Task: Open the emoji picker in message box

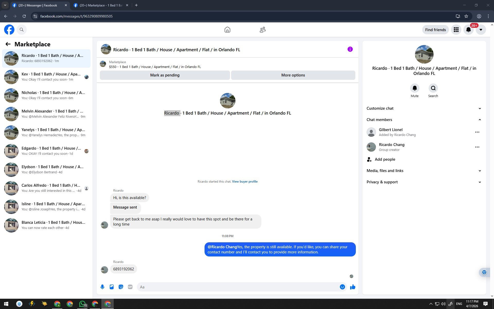Action: pos(342,287)
